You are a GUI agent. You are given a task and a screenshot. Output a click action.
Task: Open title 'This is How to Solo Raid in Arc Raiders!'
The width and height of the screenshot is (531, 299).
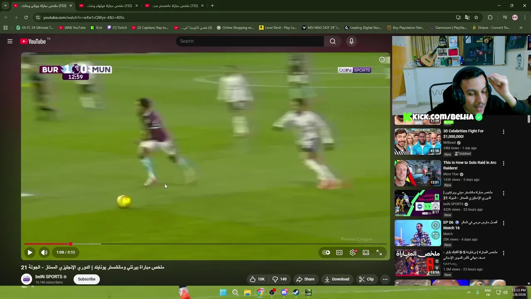(470, 165)
